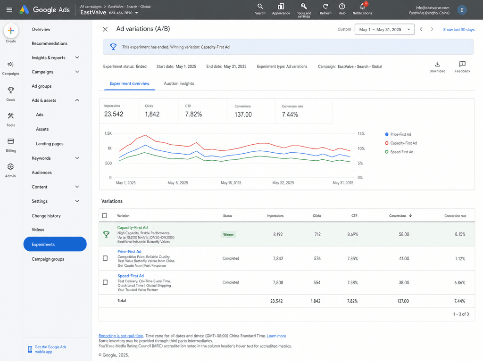Open Tools in side rail
483x362 pixels.
(x=10, y=119)
